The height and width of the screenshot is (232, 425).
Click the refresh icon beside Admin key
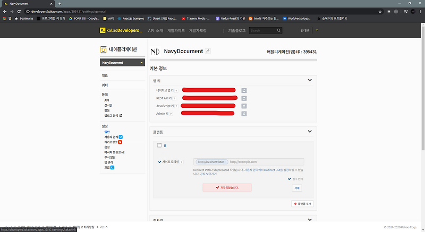[244, 114]
